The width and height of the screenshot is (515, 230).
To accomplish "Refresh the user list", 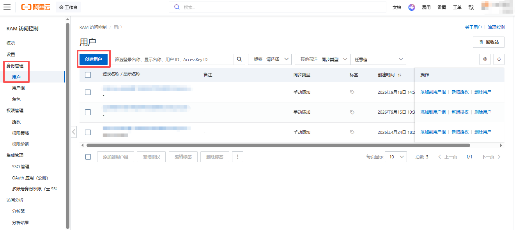I will click(x=499, y=59).
